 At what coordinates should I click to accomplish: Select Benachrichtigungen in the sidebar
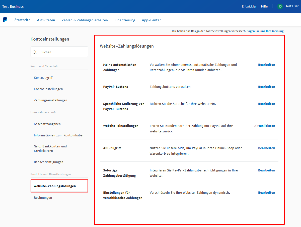coord(48,162)
